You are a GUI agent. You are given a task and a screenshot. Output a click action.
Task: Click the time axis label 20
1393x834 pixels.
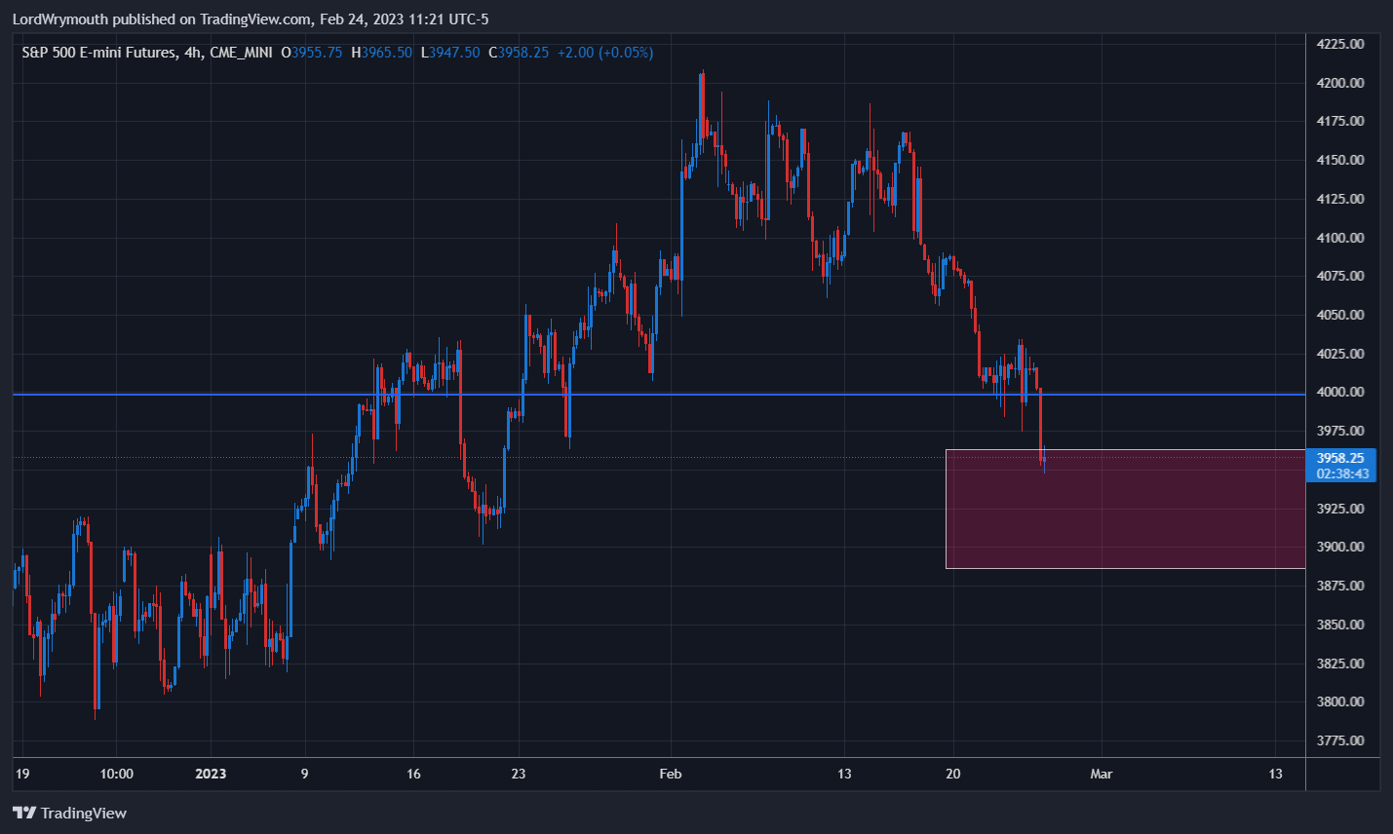pos(953,774)
